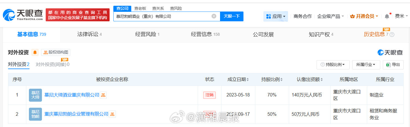Click the 慕尼大缔 company logo thumbnail
Image resolution: width=410 pixels, height=127 pixels.
click(x=35, y=95)
